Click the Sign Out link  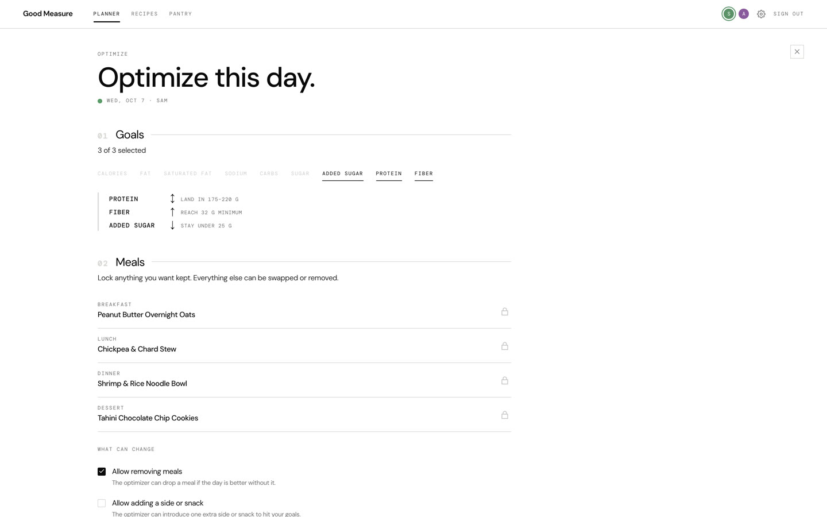coord(789,14)
